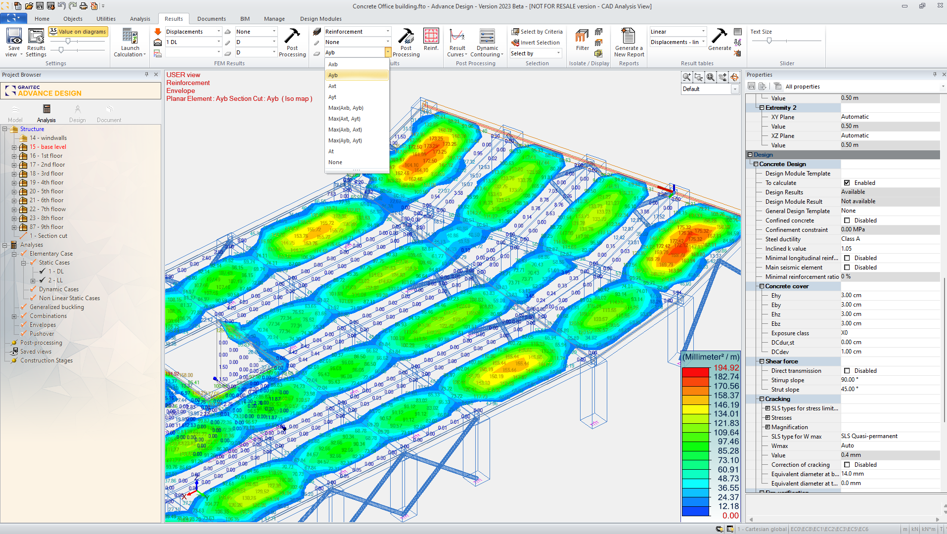Open Results Settings
The image size is (947, 534).
36,42
